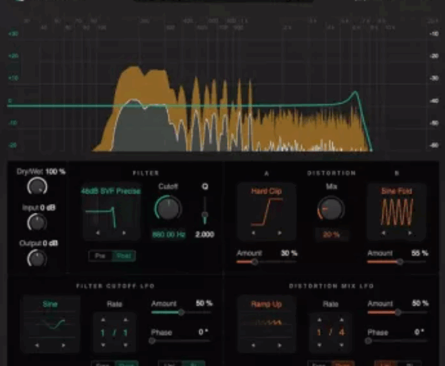Image resolution: width=445 pixels, height=366 pixels.
Task: Click filter cutoff LFO Amount slider handle
Action: tap(181, 312)
